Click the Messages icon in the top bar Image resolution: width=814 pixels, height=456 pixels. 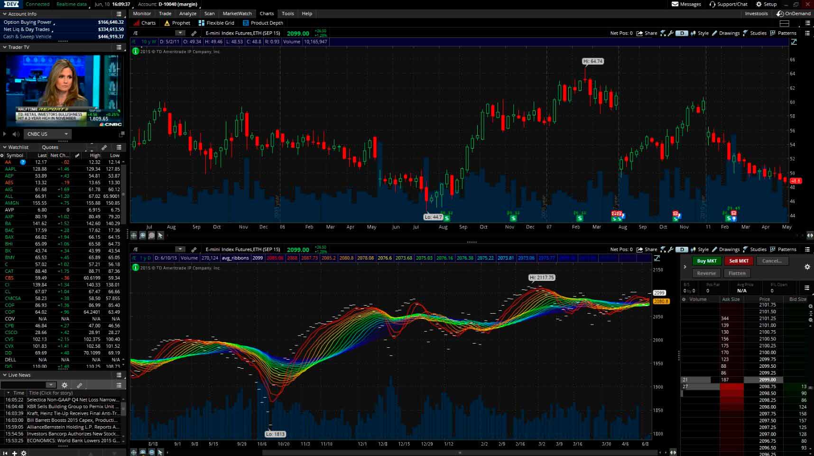click(x=674, y=4)
